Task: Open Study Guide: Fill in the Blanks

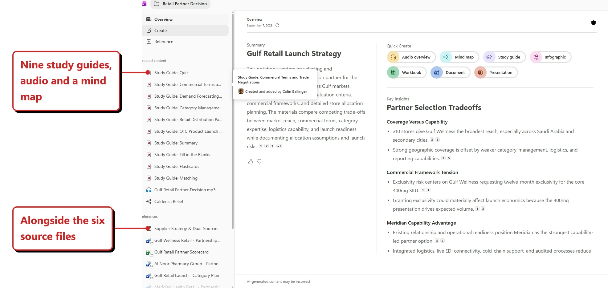Action: (185, 155)
